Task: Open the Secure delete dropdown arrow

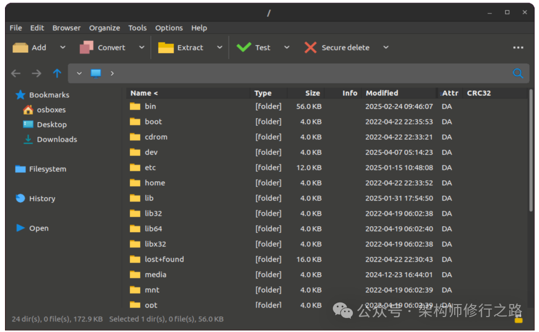Action: (x=386, y=47)
